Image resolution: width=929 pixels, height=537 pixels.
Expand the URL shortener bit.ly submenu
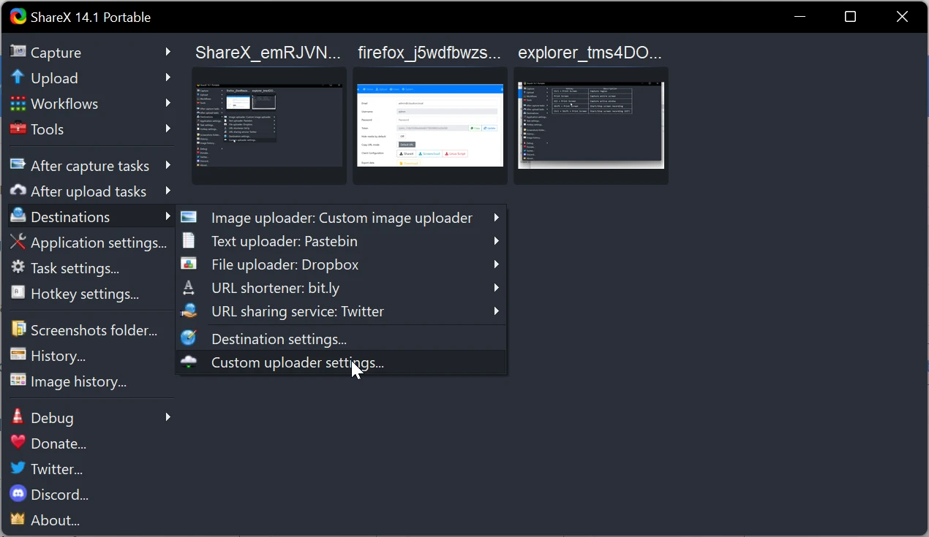[496, 288]
